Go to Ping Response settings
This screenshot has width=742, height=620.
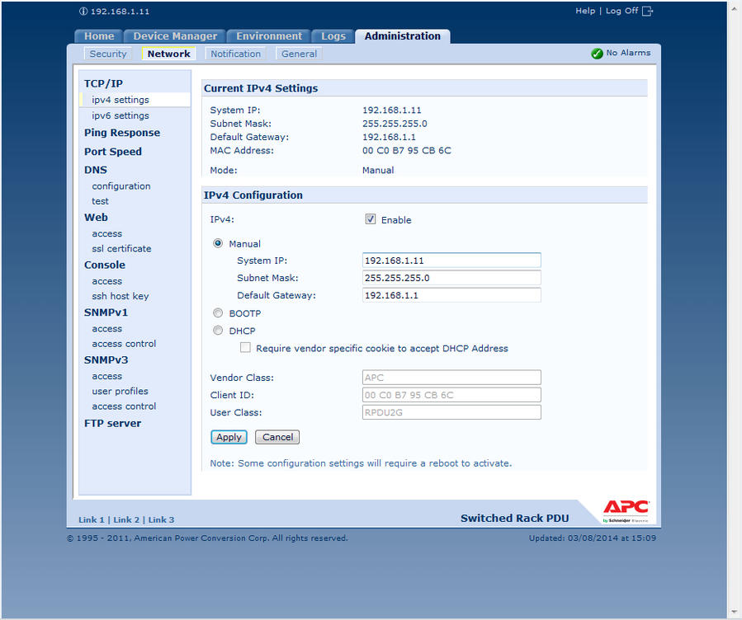tap(122, 133)
